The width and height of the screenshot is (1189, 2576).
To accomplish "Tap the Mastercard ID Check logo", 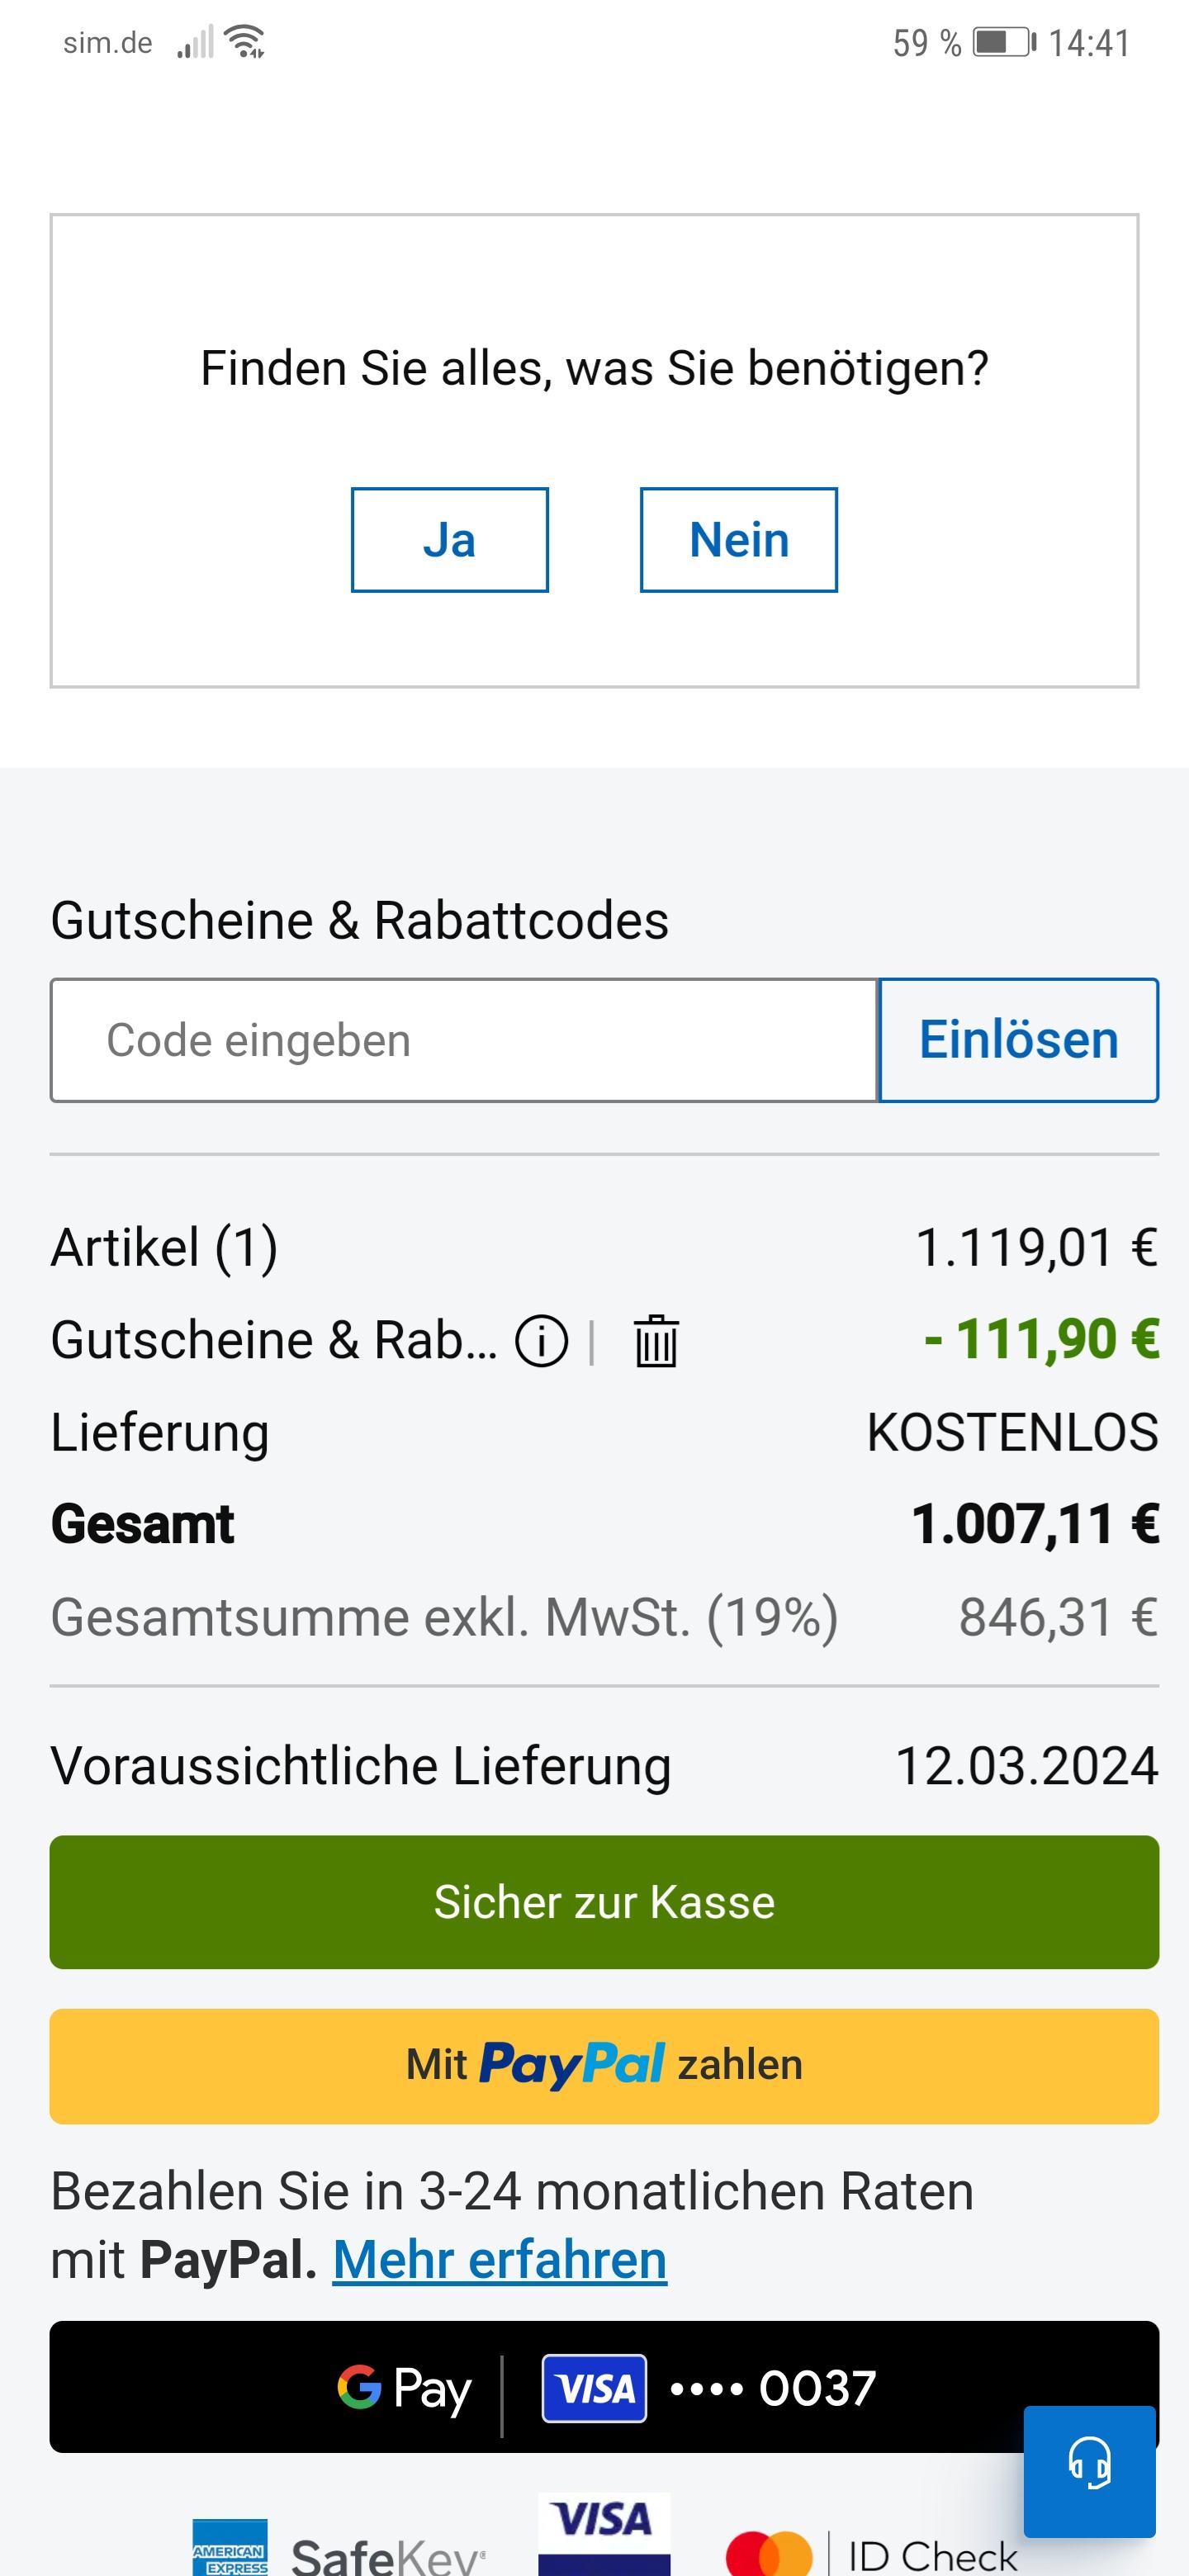I will point(871,2553).
